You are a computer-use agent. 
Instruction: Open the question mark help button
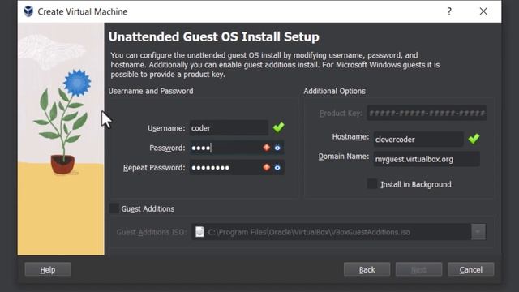coord(449,11)
